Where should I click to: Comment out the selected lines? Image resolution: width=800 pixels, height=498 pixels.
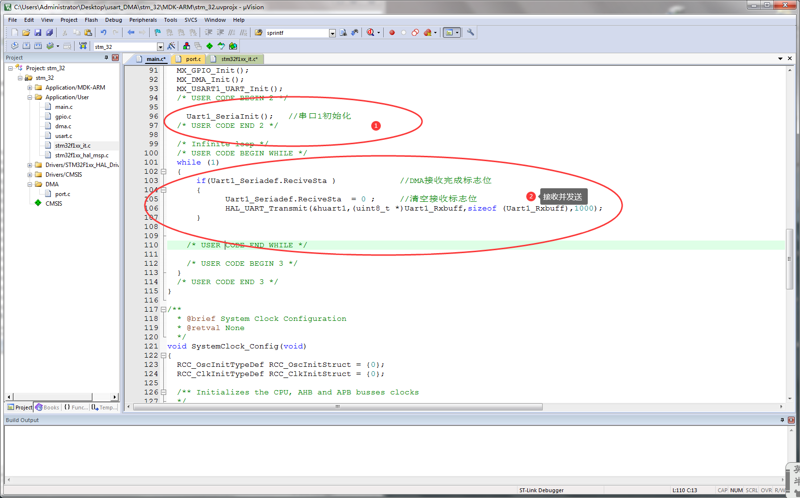[232, 32]
